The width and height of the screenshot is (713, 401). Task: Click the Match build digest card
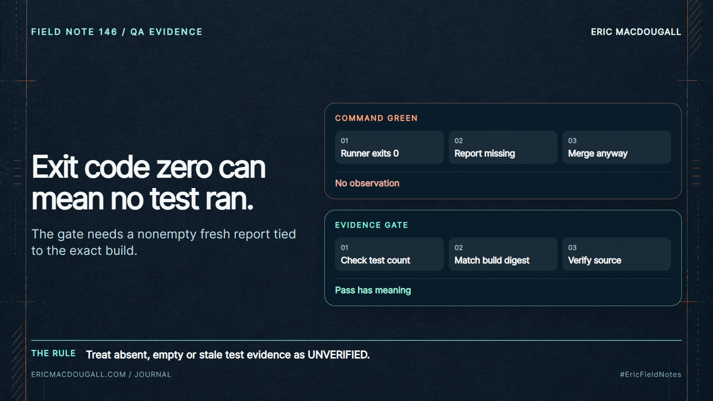[503, 254]
